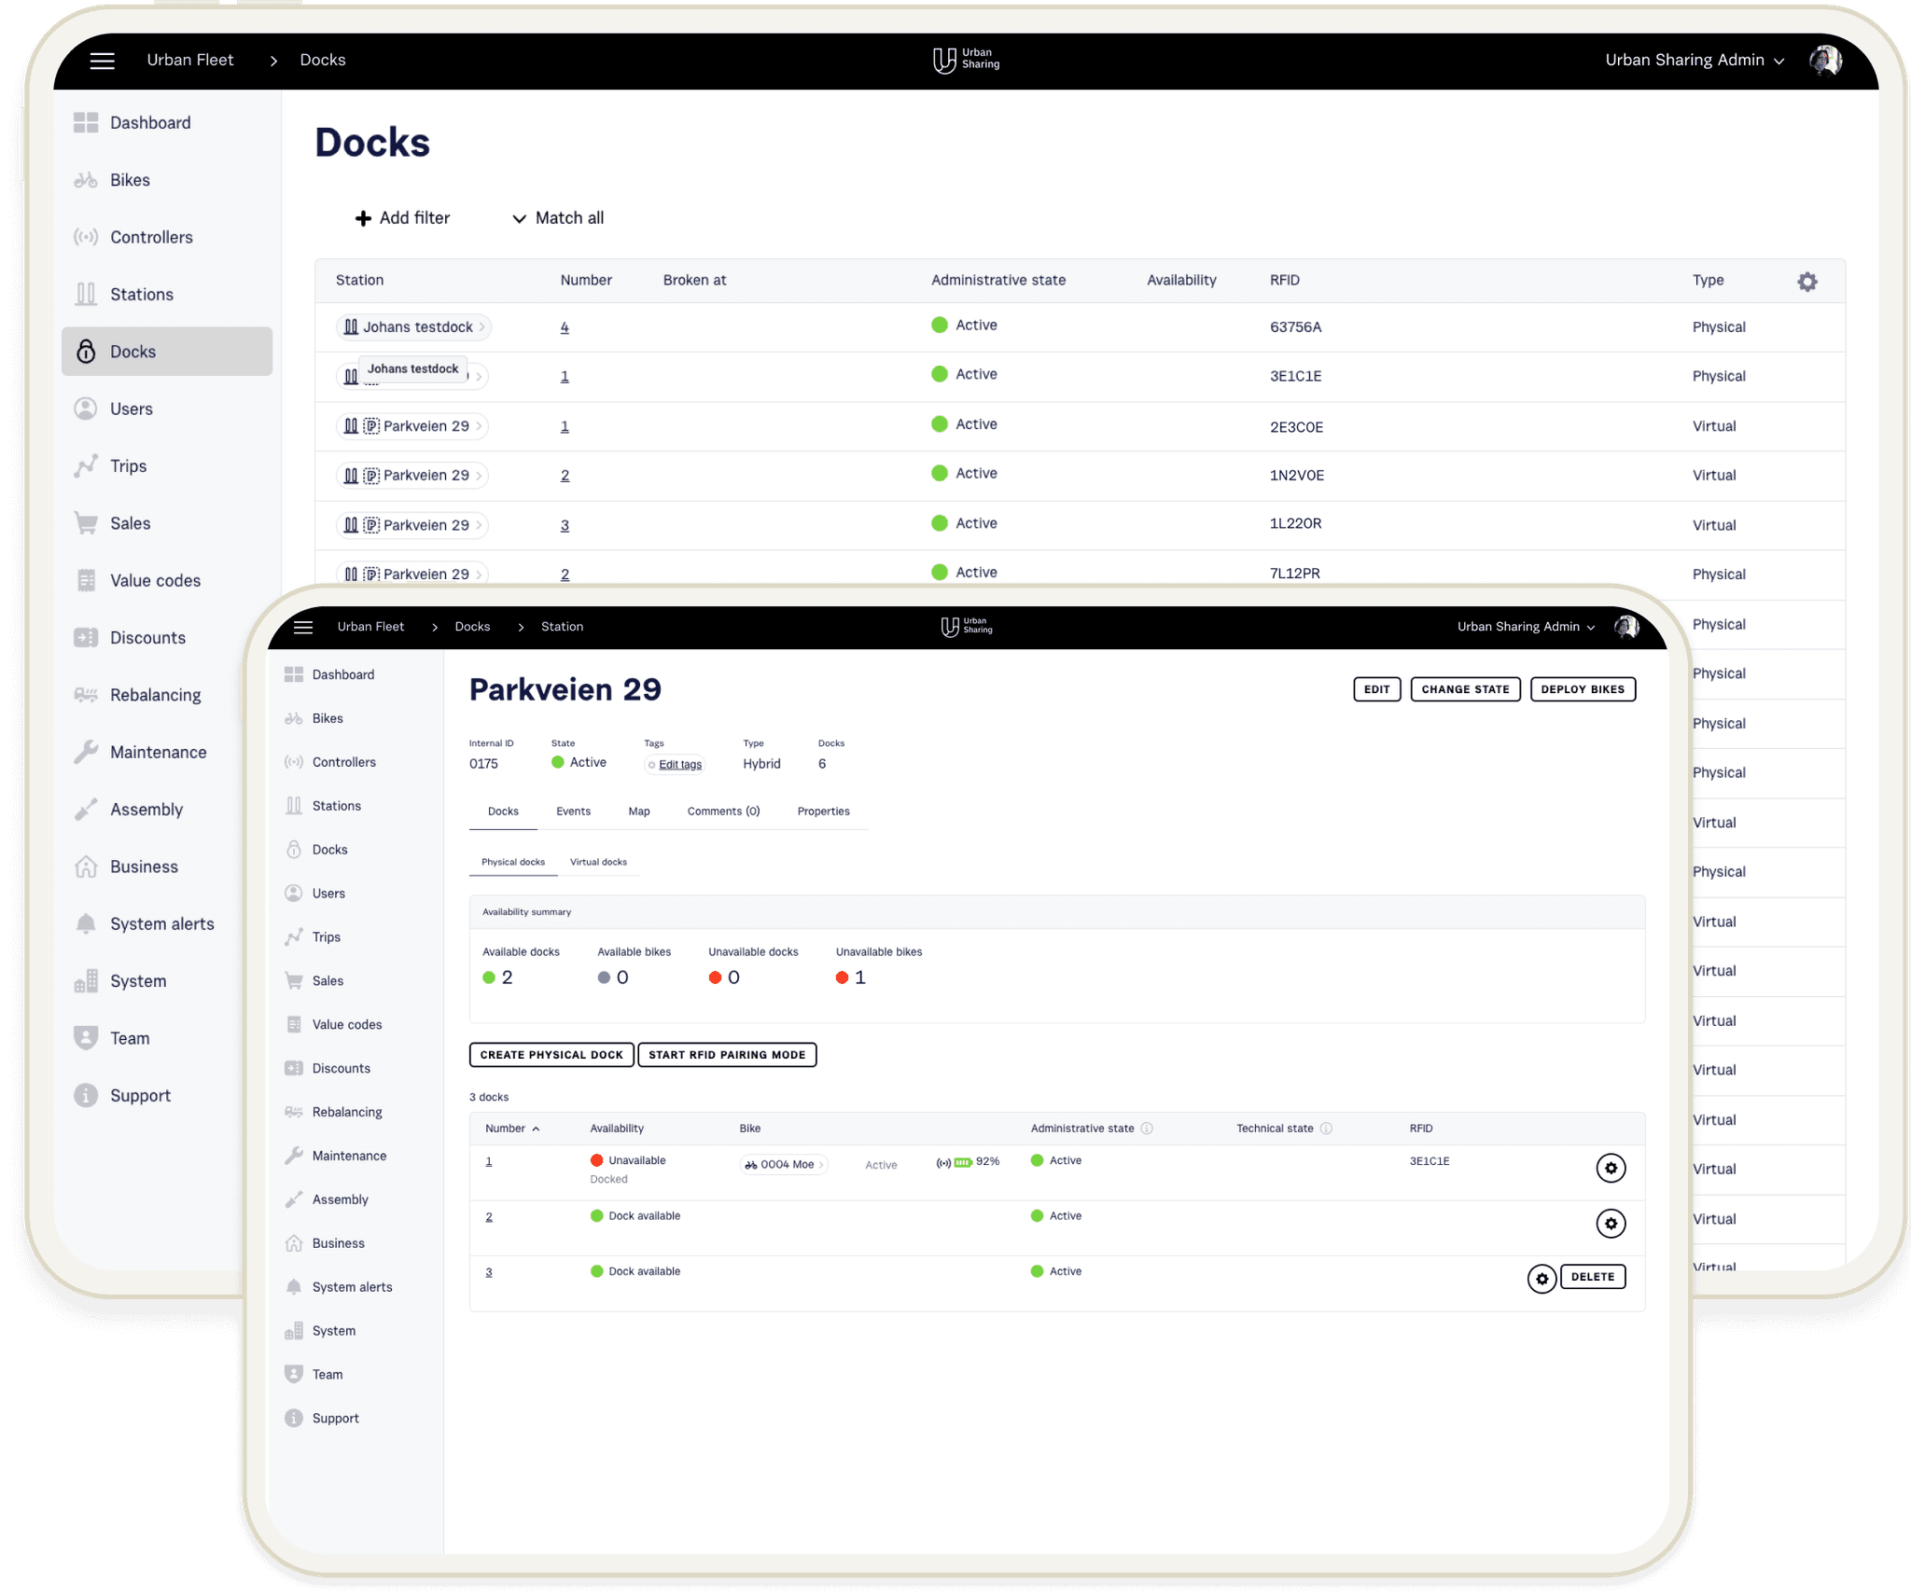1911x1594 pixels.
Task: Click user avatar in front window top bar
Action: coord(1626,627)
